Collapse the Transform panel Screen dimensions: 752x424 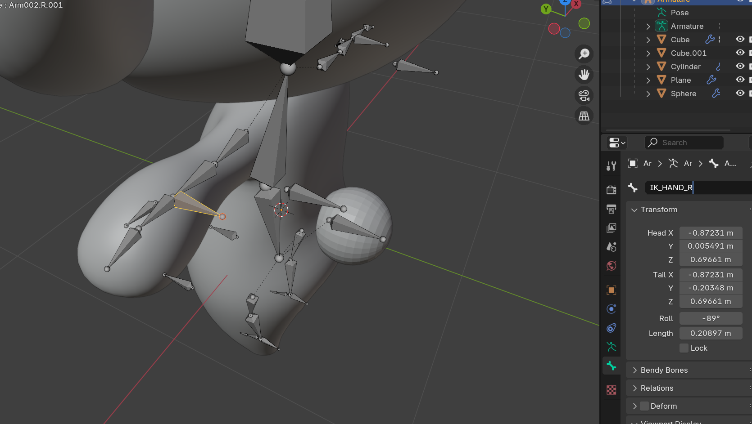coord(634,210)
